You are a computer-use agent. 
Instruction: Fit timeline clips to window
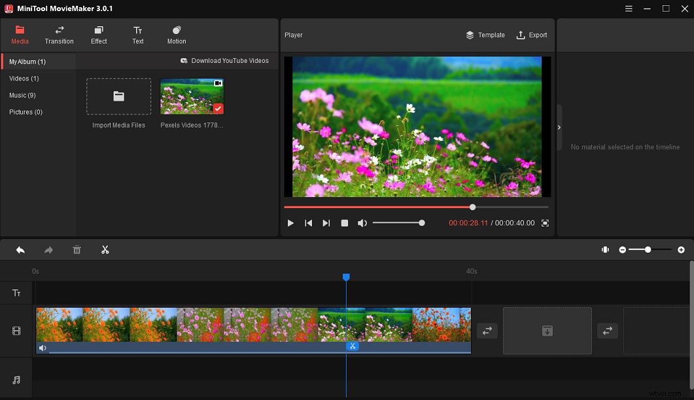tap(605, 249)
